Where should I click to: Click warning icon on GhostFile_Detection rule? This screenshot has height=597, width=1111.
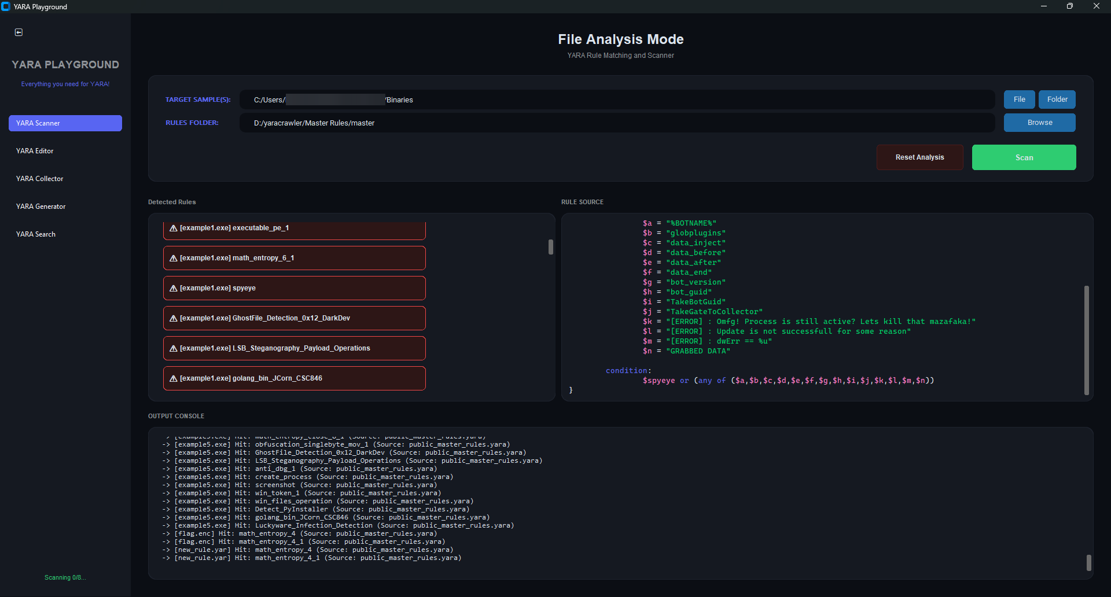tap(173, 318)
